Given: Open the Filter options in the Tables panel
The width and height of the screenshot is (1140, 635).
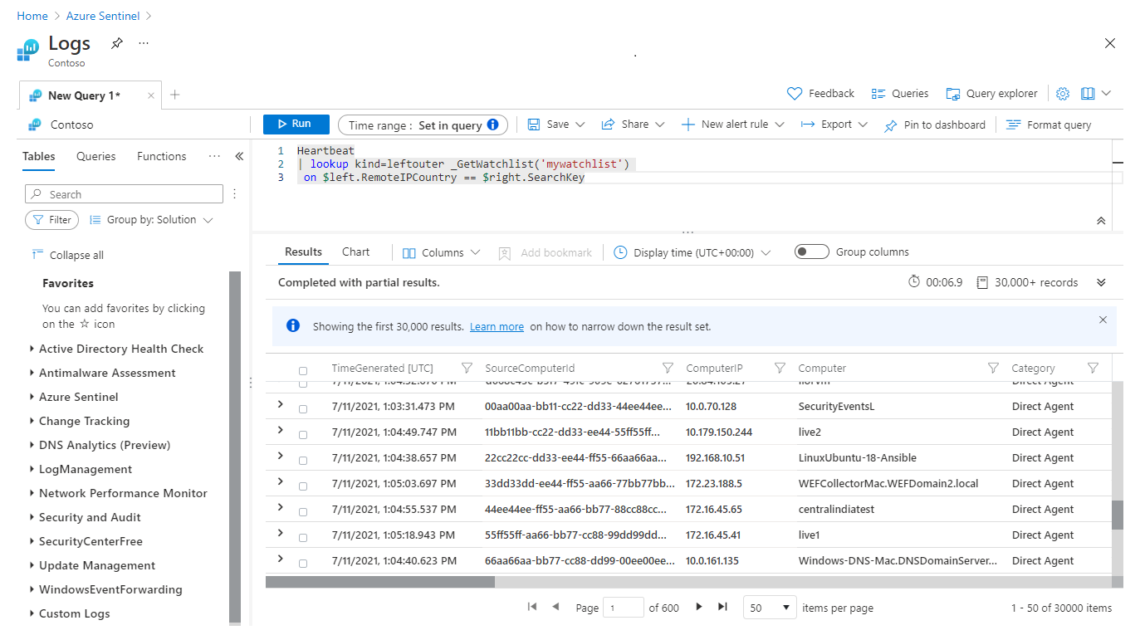Looking at the screenshot, I should (x=51, y=219).
